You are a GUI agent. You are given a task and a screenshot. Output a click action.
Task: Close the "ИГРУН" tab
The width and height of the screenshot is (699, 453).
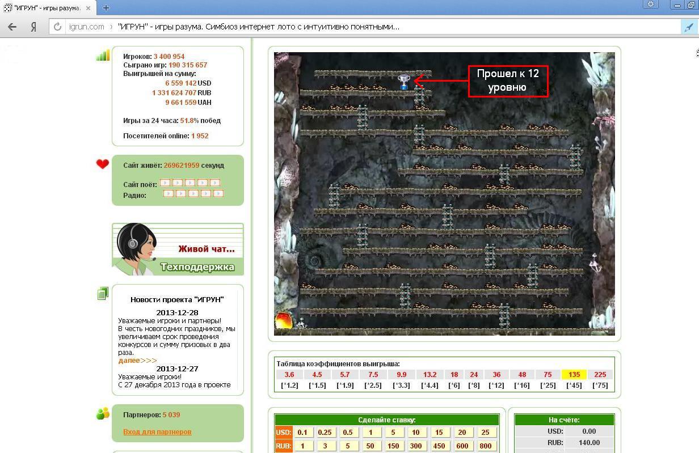[x=89, y=8]
